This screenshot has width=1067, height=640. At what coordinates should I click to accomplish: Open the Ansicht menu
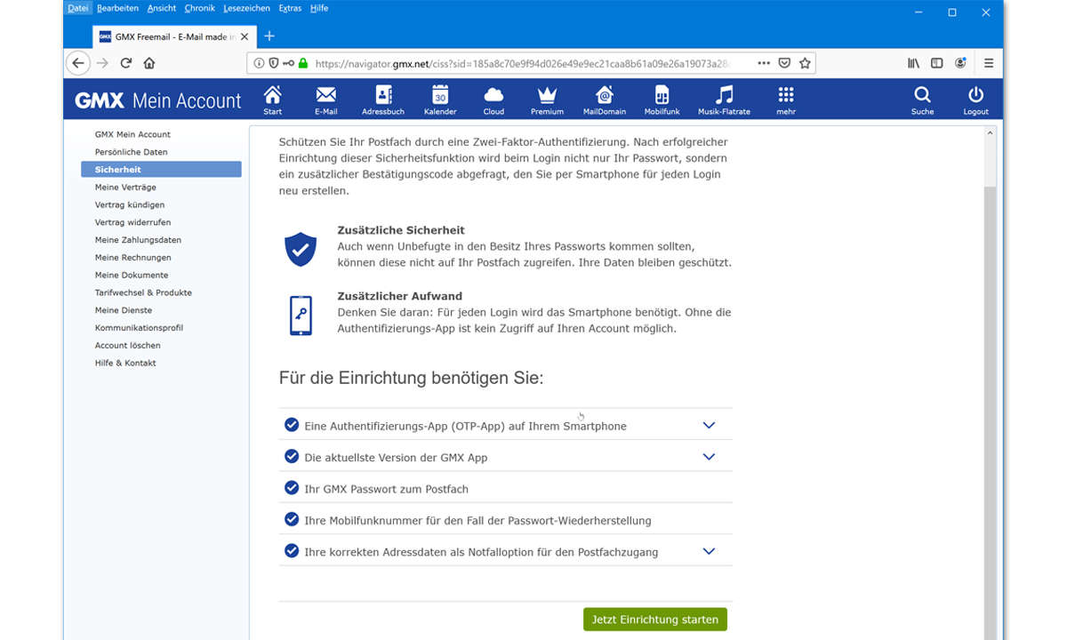pos(160,8)
